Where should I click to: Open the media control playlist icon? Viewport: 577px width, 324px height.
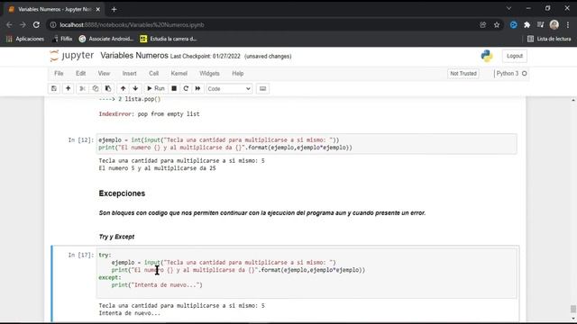[x=541, y=25]
